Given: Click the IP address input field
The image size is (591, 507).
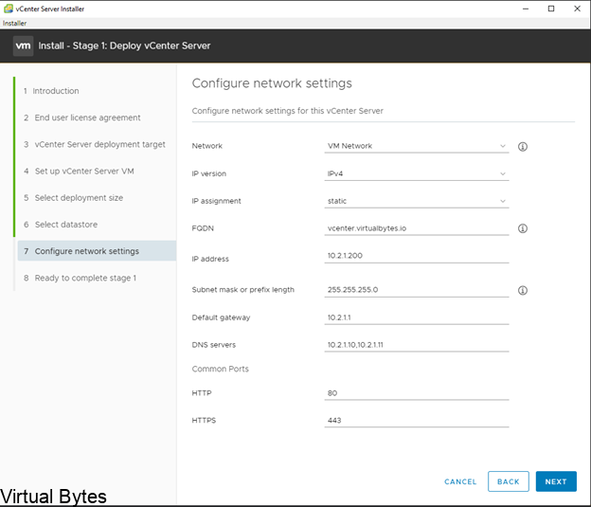Looking at the screenshot, I should tap(417, 256).
